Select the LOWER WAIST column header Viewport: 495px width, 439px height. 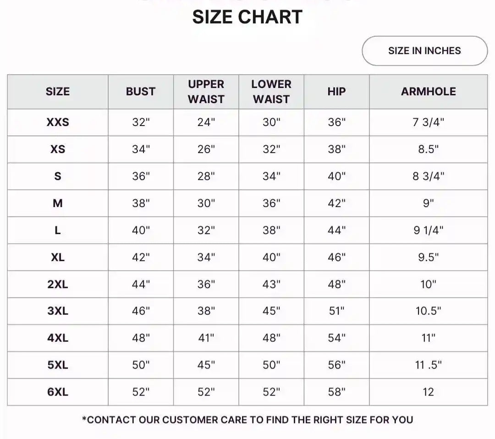(271, 92)
